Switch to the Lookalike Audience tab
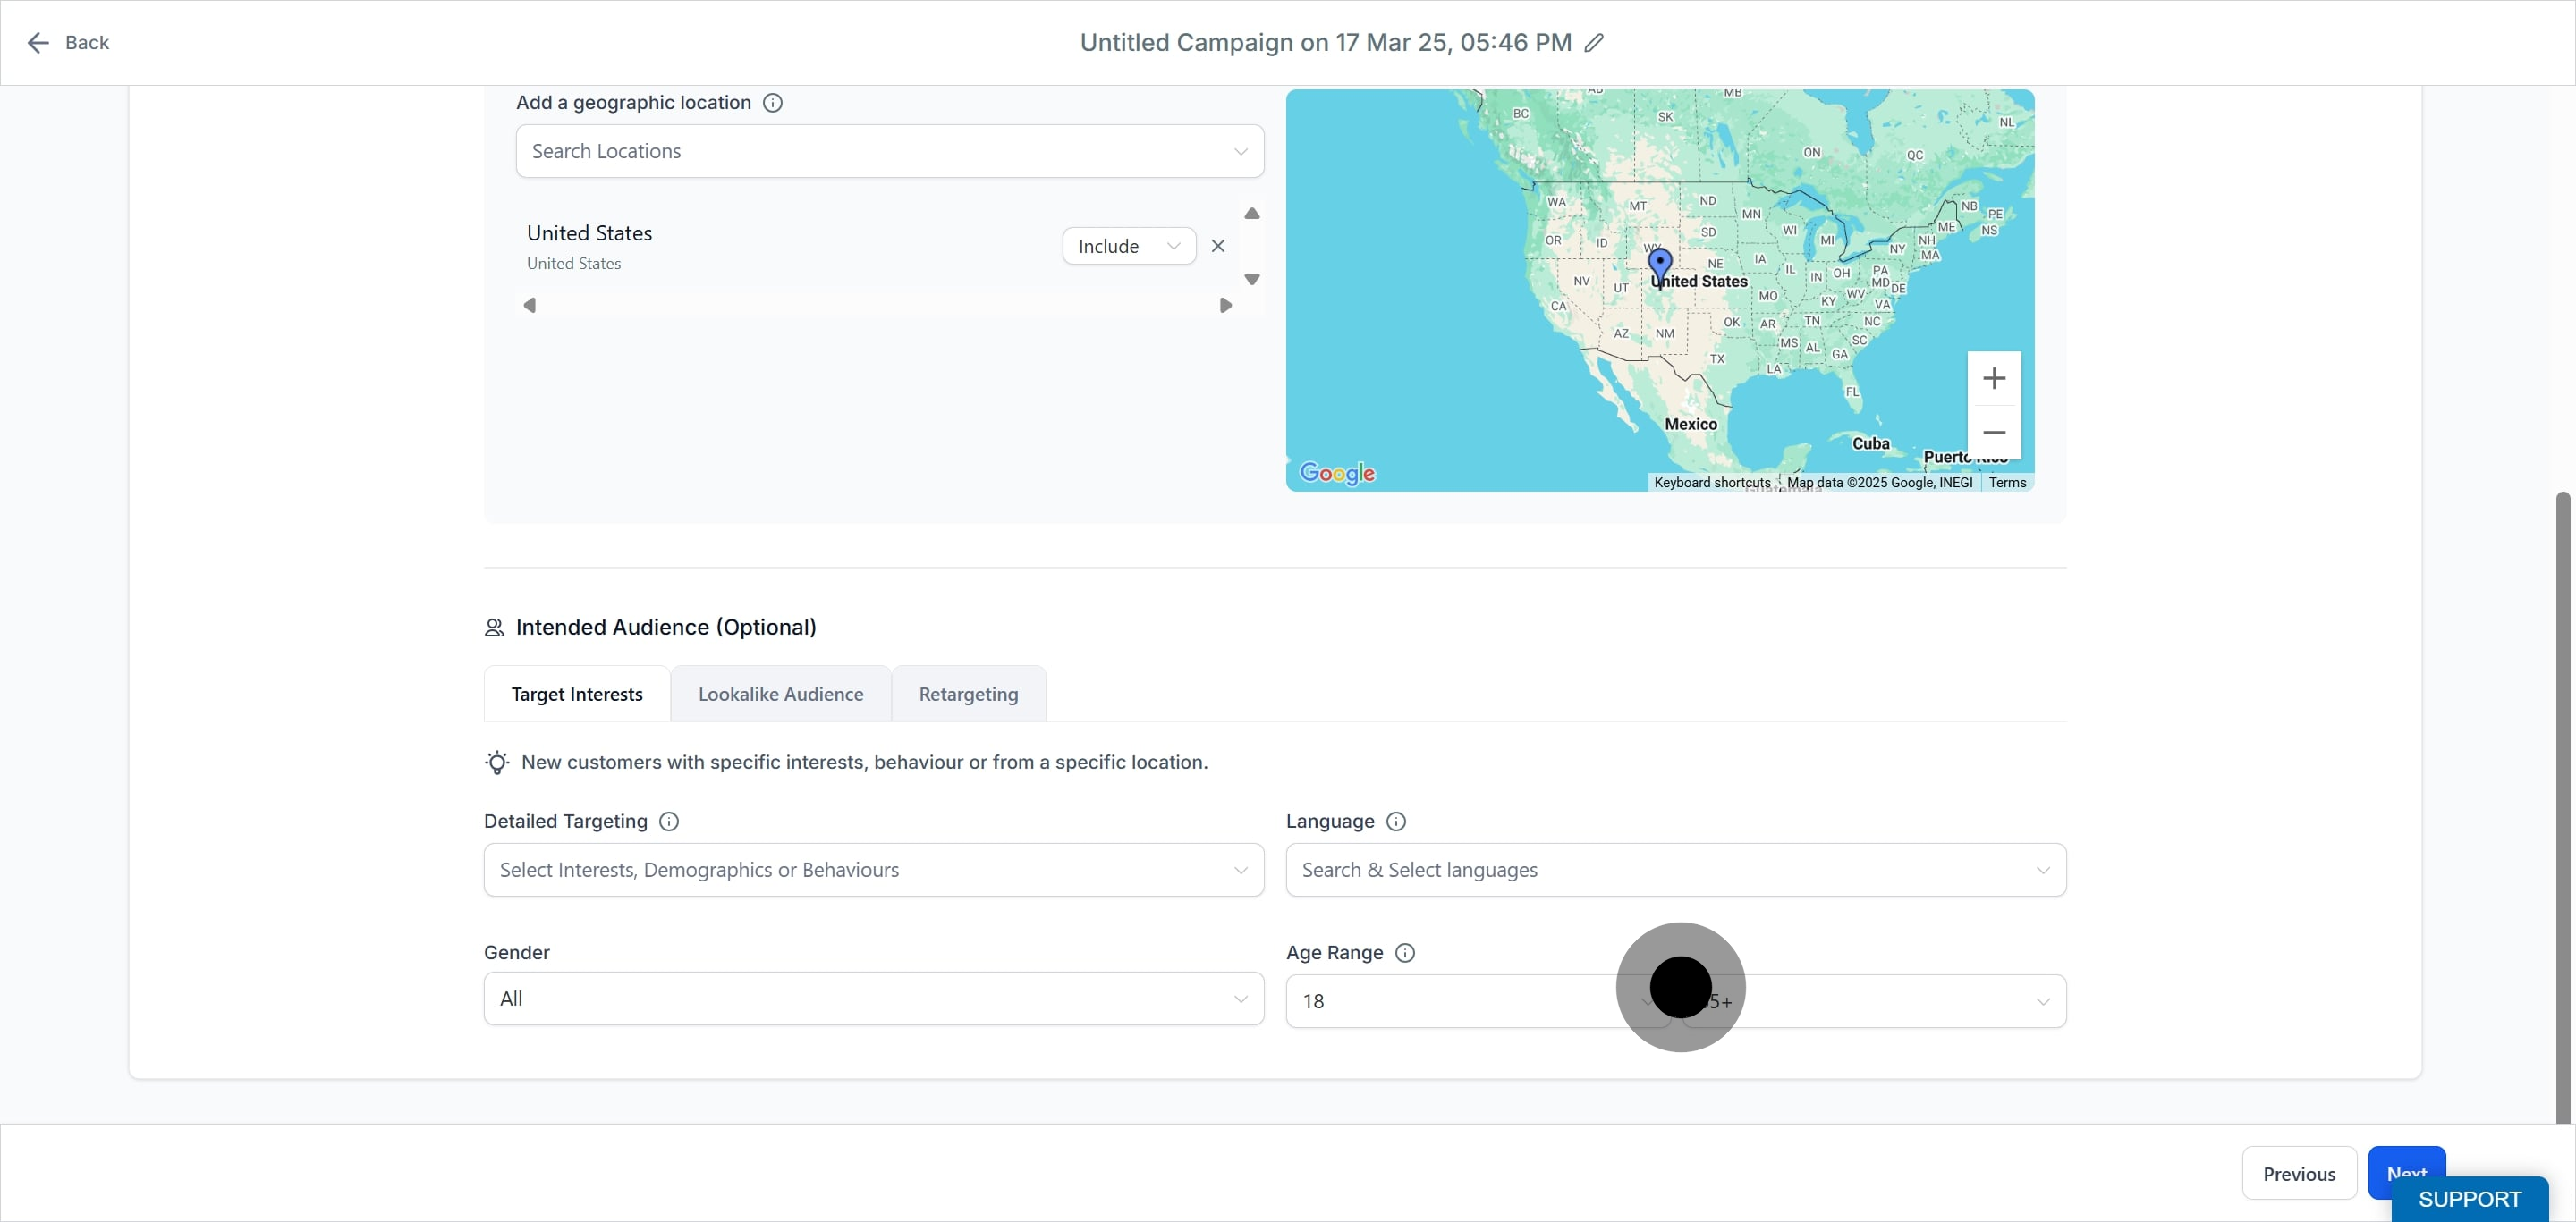This screenshot has width=2576, height=1222. point(780,694)
